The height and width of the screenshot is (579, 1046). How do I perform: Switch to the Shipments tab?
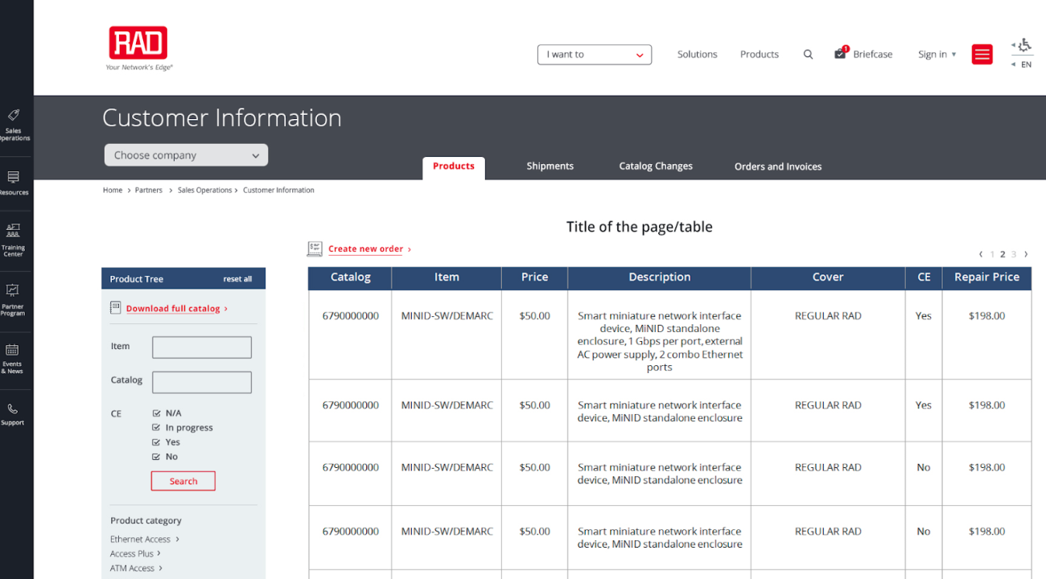550,166
